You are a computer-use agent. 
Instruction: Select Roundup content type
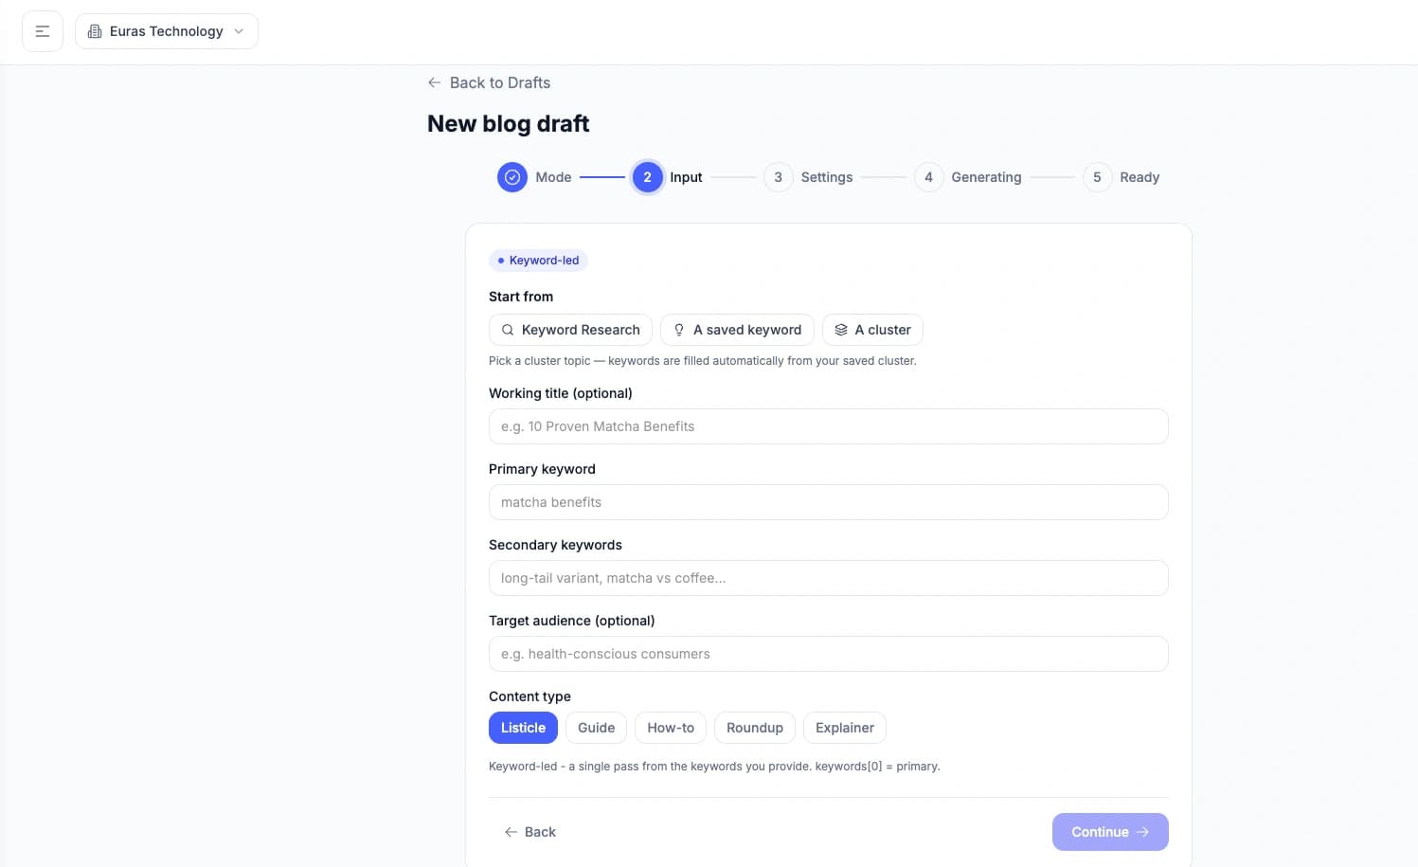[754, 728]
